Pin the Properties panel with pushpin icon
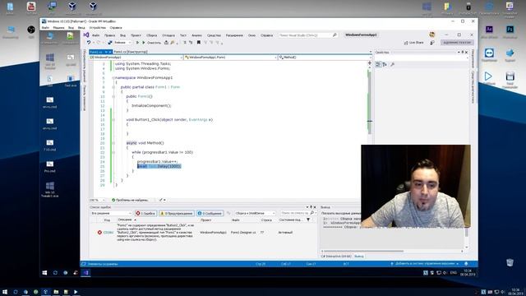 point(463,53)
